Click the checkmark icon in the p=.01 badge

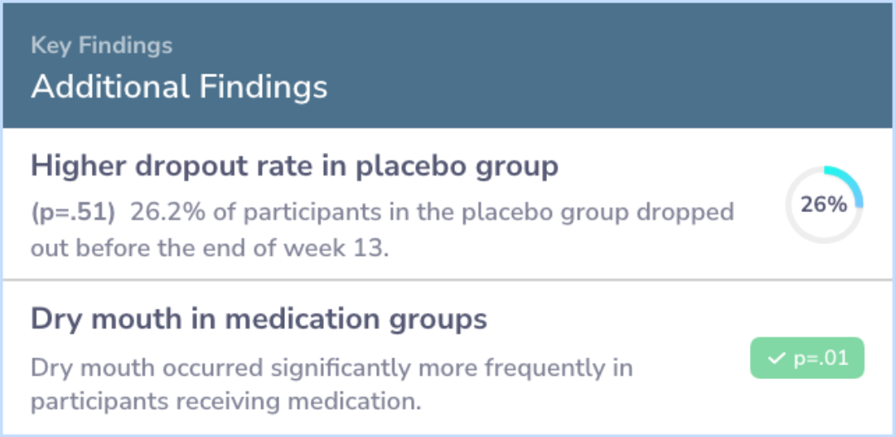click(x=776, y=358)
